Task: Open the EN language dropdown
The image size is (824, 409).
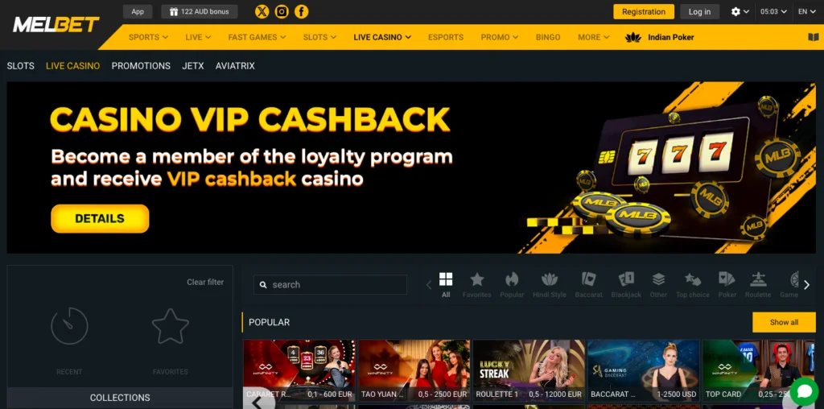Action: click(806, 11)
